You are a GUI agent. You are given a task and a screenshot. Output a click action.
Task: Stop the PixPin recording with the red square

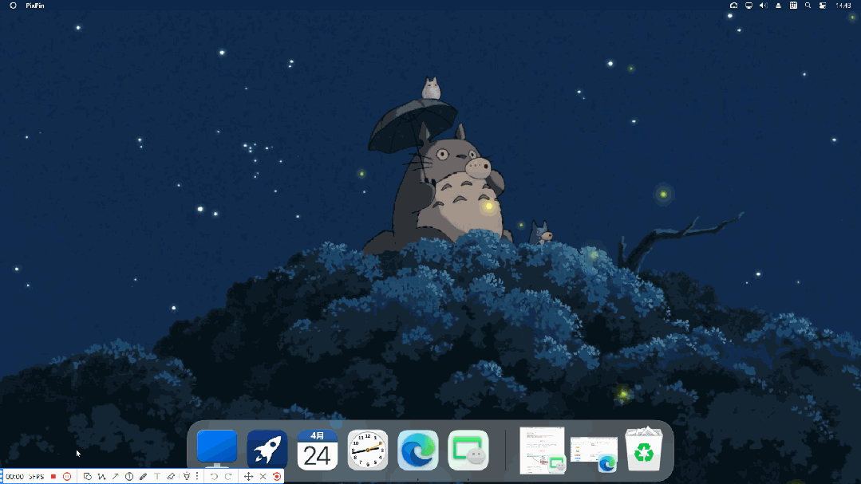(53, 476)
